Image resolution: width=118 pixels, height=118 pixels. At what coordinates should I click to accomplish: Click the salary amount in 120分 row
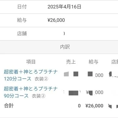click(95, 75)
